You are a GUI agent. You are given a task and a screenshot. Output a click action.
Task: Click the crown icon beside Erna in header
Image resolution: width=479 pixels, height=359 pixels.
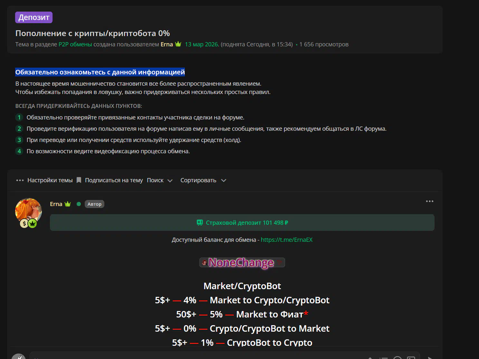click(x=178, y=44)
